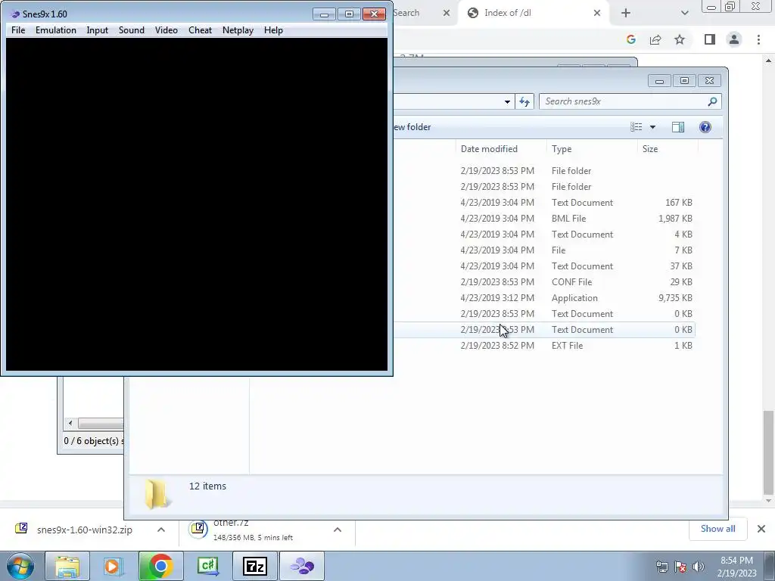Select the CONF File row
Screen dimensions: 775x581
click(544, 282)
